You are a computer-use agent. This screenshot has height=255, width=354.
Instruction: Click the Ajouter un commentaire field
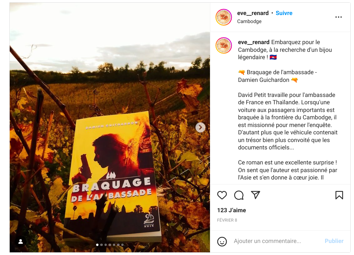point(277,241)
